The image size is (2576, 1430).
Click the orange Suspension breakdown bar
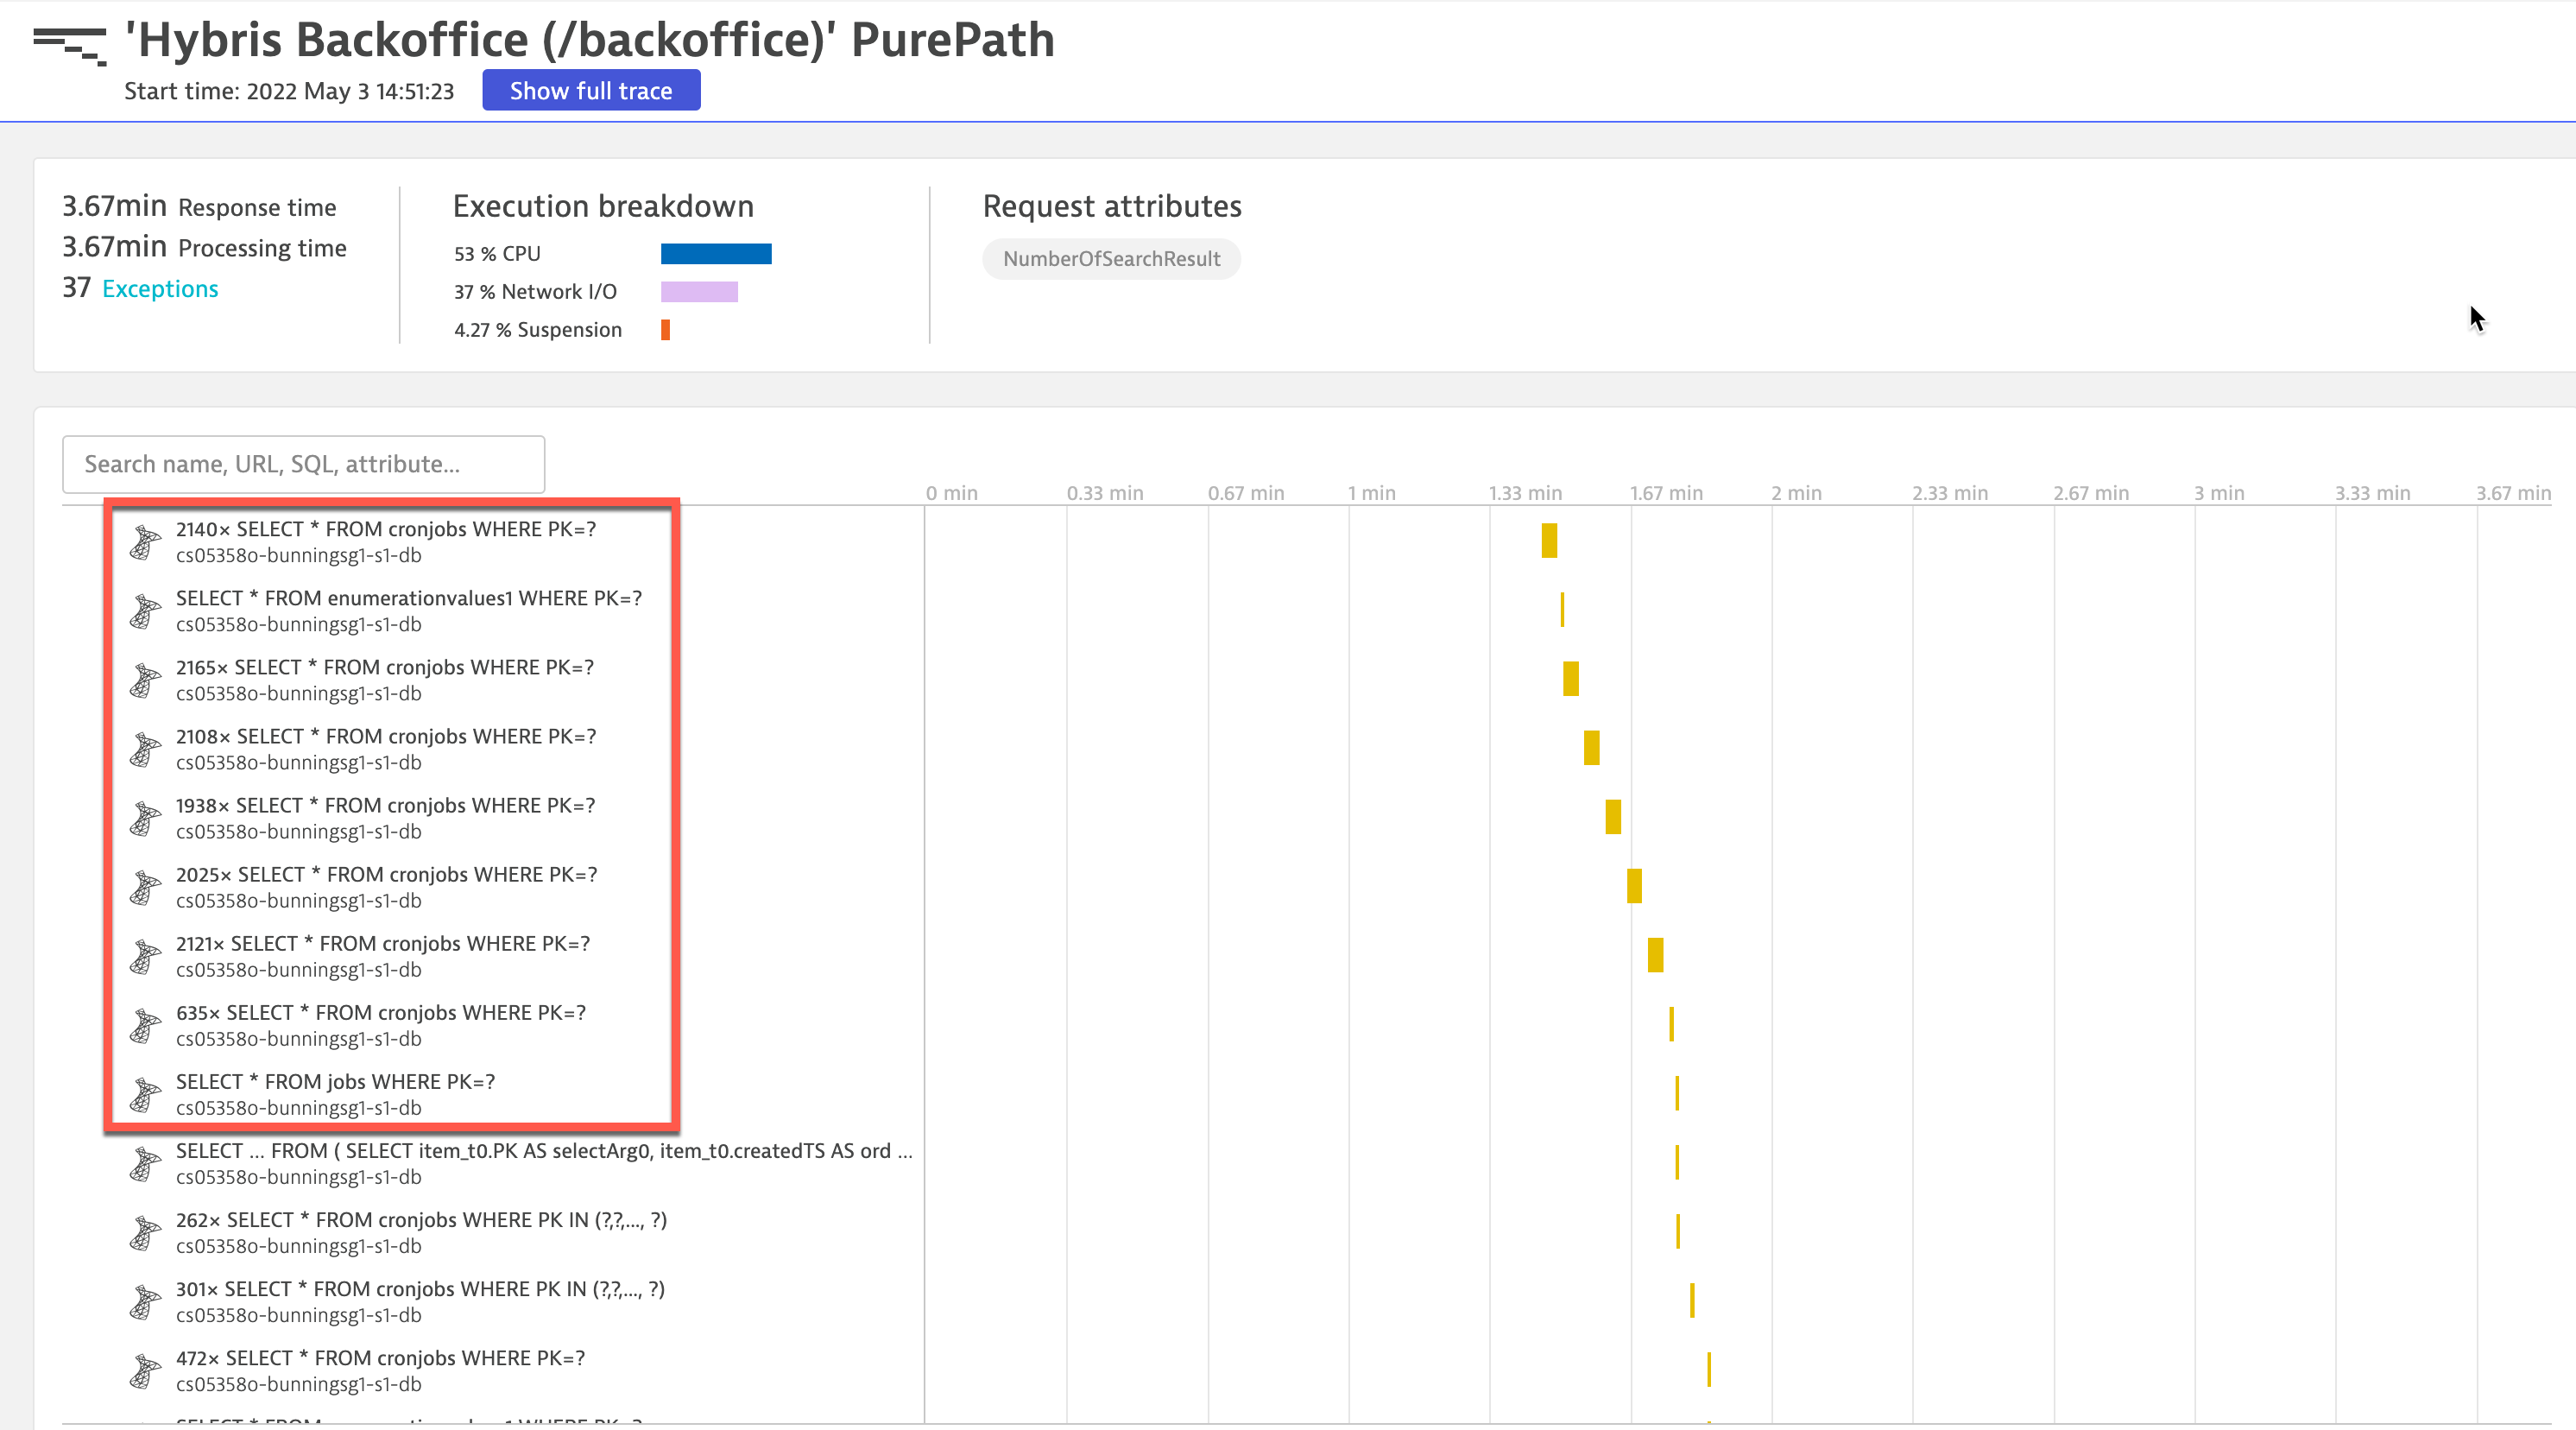pos(665,330)
